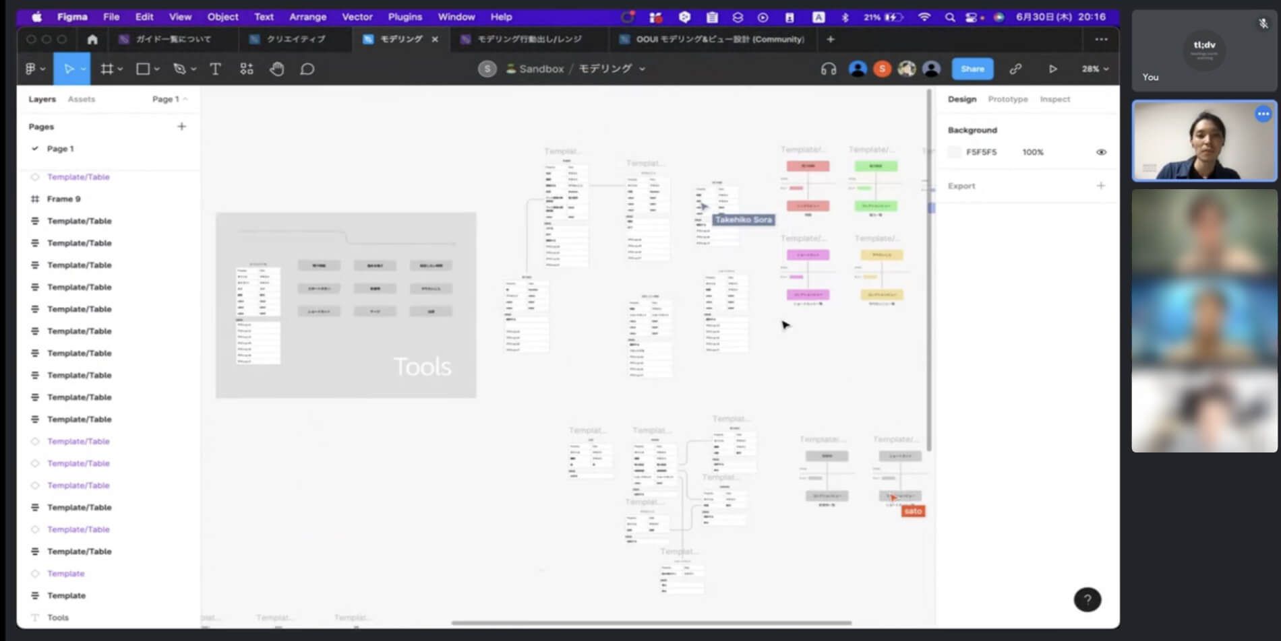1281x641 pixels.
Task: Click the background hex value F5F5F5
Action: pos(981,152)
